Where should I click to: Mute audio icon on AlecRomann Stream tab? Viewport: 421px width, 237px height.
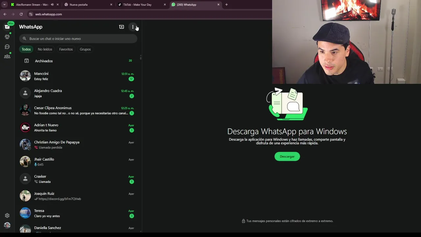click(52, 5)
